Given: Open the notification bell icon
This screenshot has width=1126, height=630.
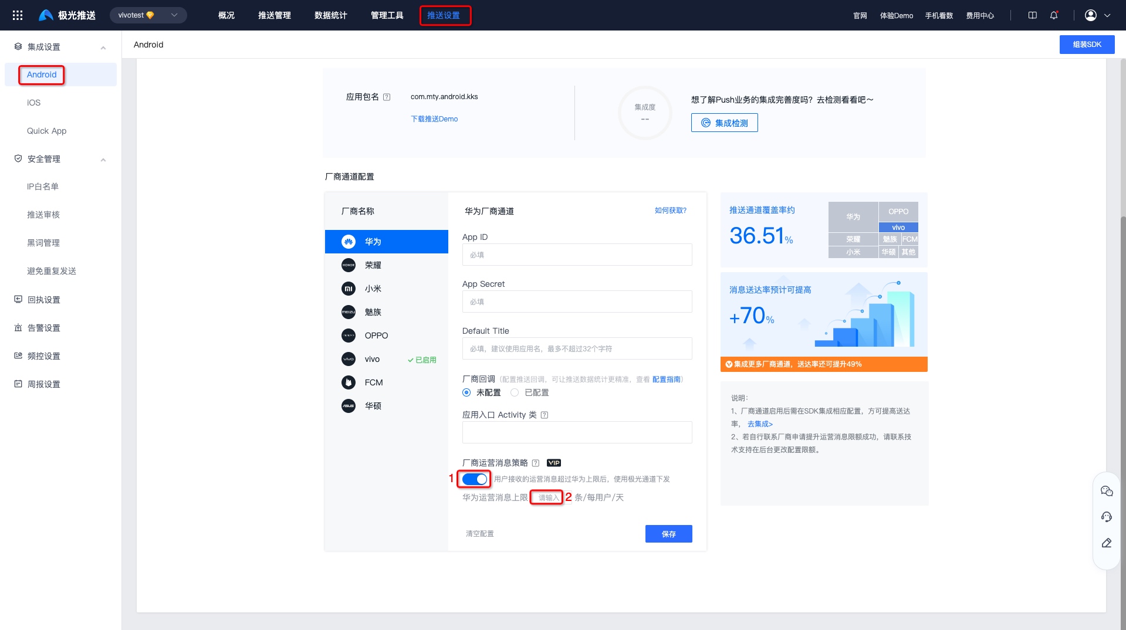Looking at the screenshot, I should [x=1054, y=15].
